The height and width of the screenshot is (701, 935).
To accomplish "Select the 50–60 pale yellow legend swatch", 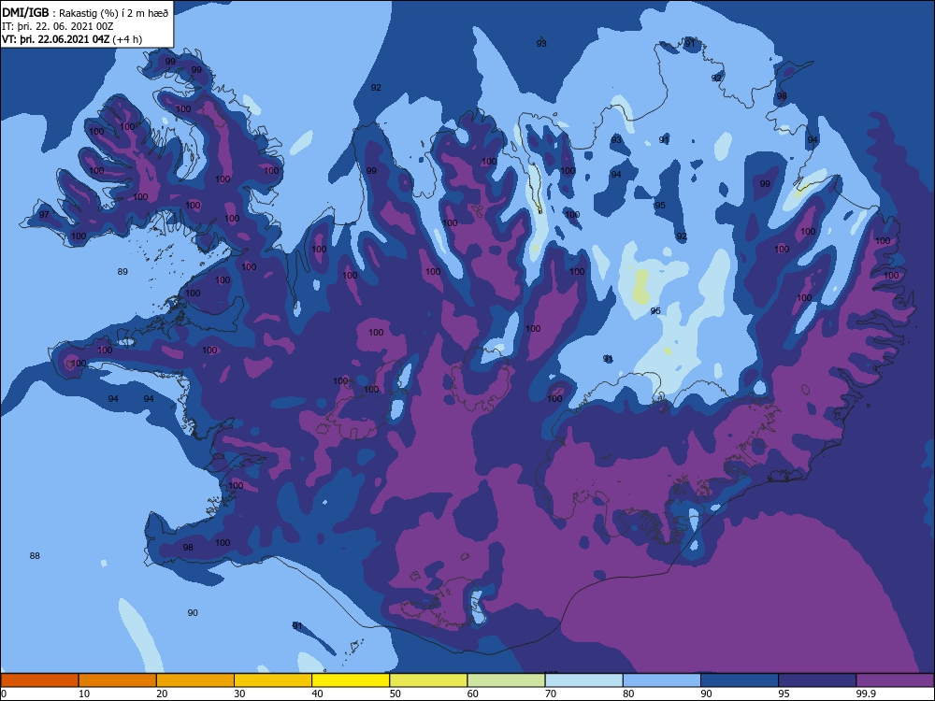I will pos(428,680).
